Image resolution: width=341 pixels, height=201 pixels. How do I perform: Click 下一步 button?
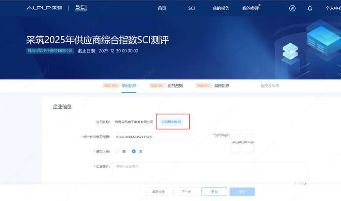(x=186, y=192)
